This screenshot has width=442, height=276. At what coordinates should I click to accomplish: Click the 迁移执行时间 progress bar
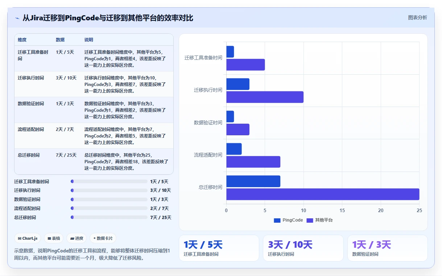click(x=109, y=190)
